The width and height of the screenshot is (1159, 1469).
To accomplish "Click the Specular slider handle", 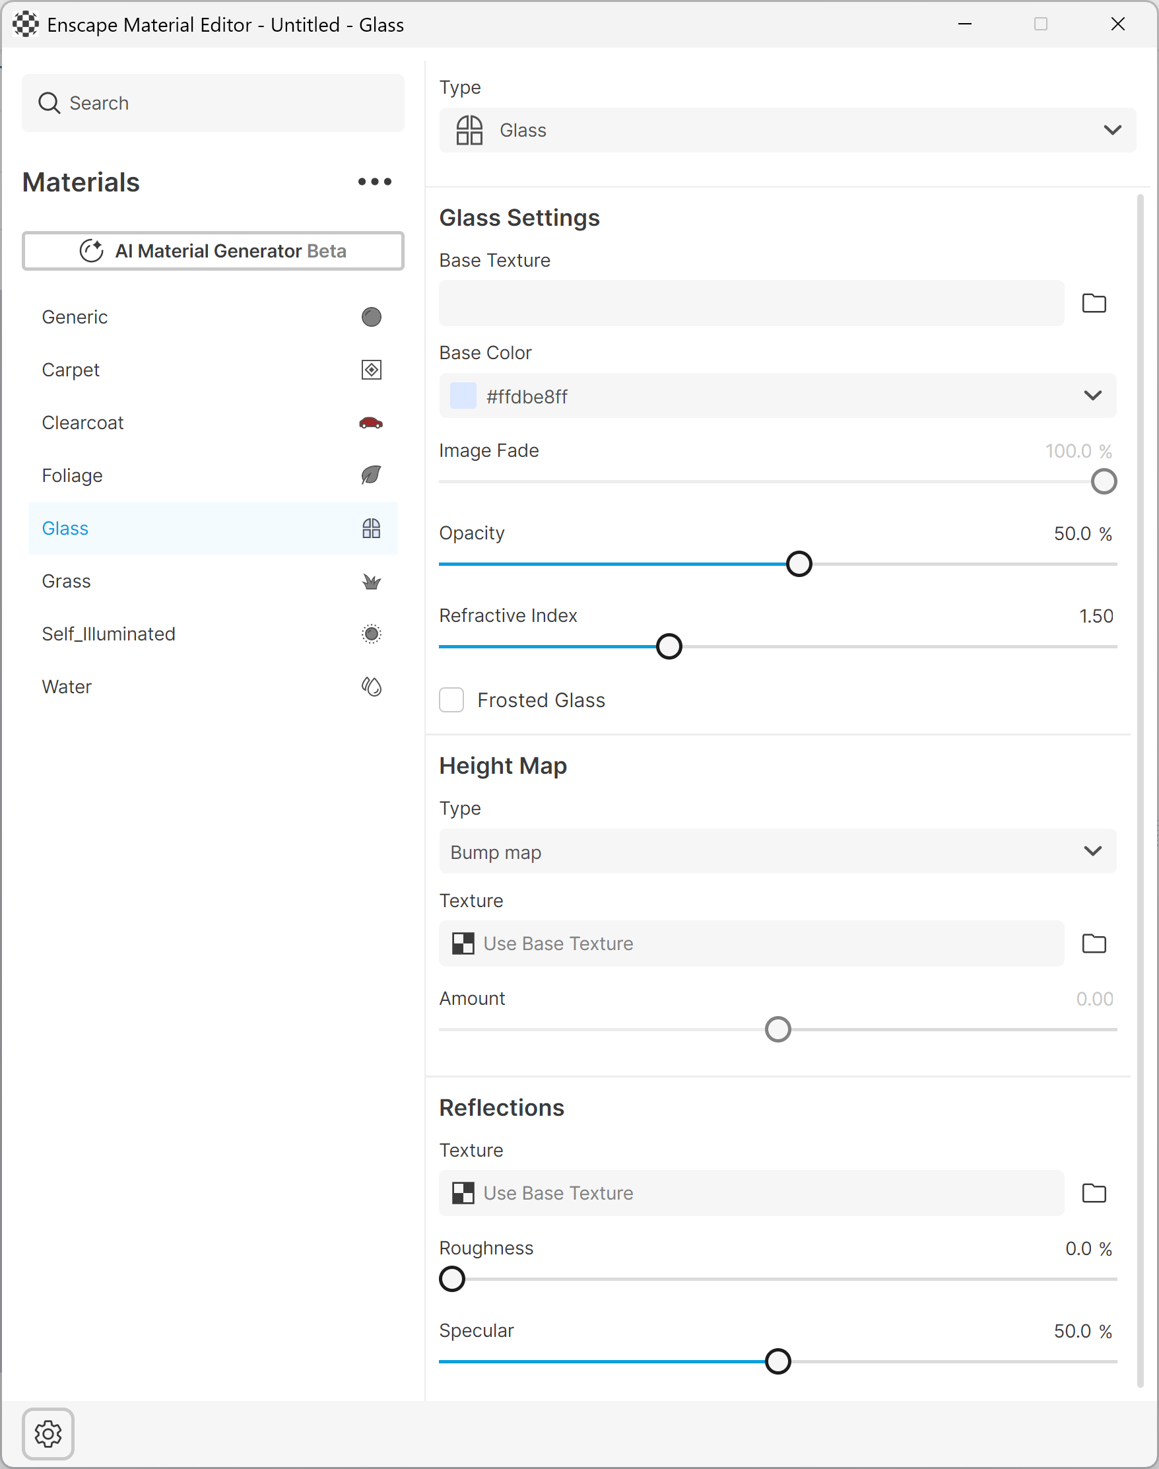I will (778, 1362).
